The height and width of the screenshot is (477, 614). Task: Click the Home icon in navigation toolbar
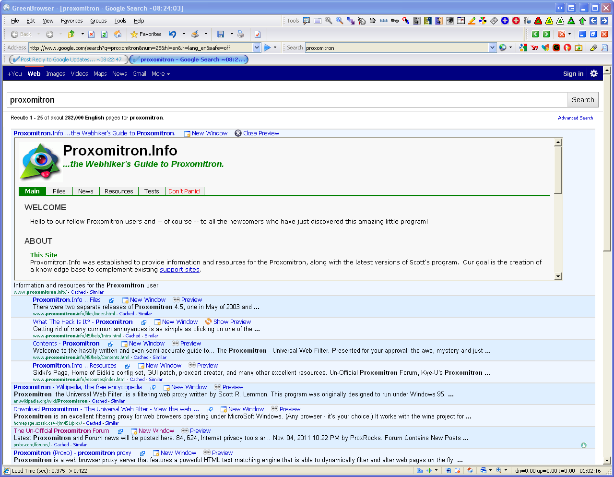pyautogui.click(x=118, y=34)
